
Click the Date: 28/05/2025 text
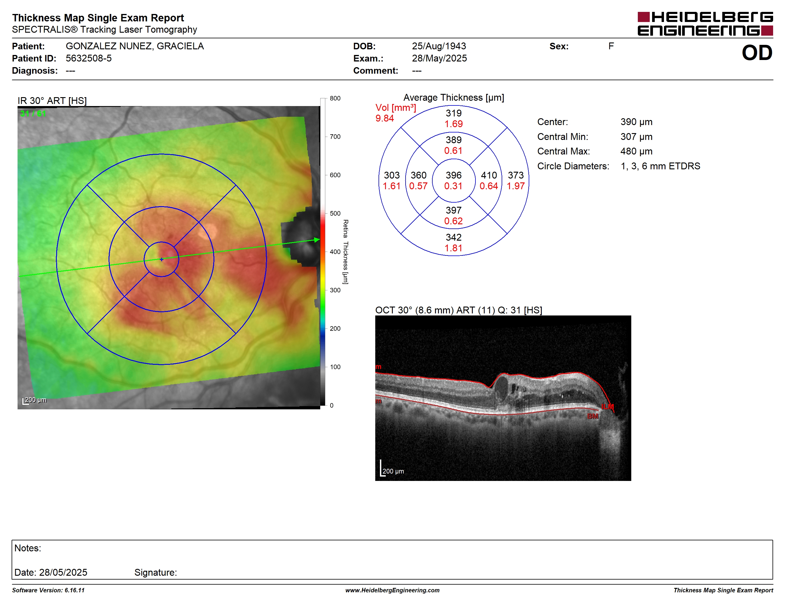(51, 572)
